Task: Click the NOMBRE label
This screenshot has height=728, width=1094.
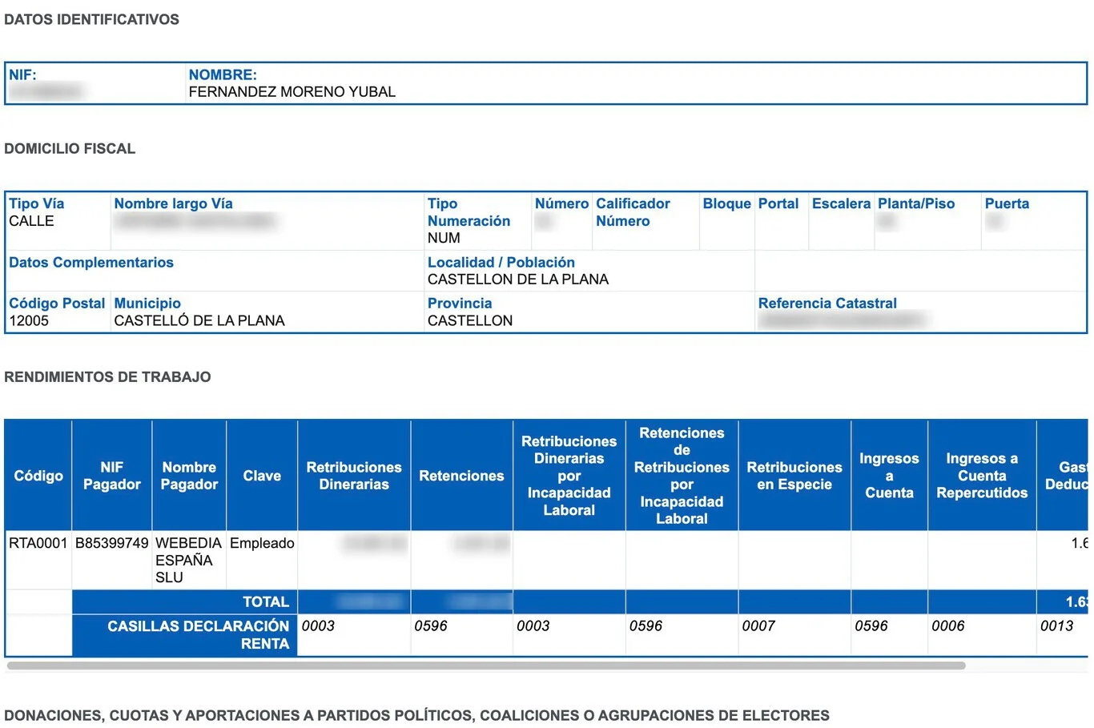Action: [223, 74]
